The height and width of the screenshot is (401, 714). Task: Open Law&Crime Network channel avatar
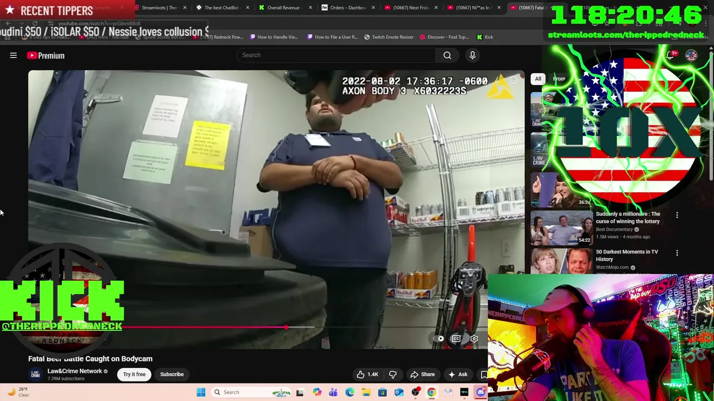click(x=36, y=374)
